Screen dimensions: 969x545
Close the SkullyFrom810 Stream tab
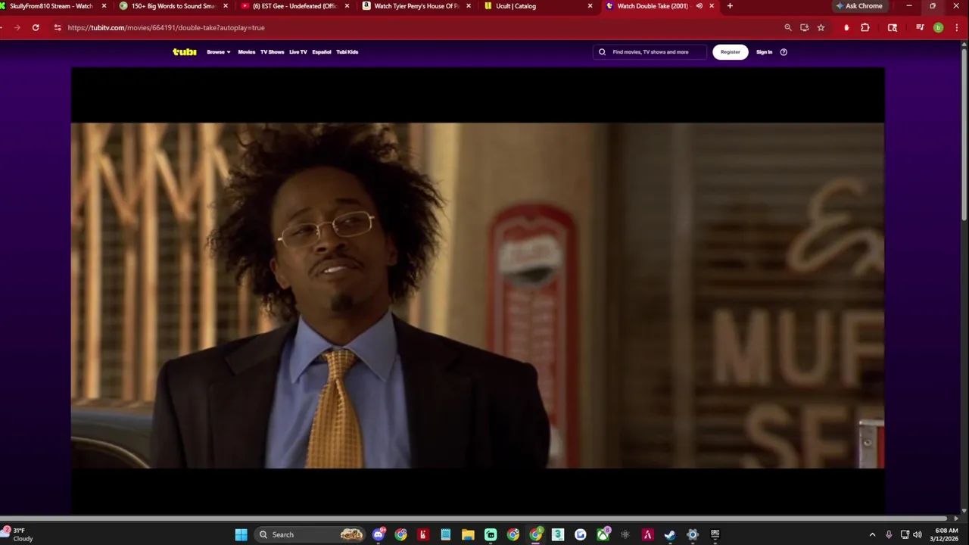pyautogui.click(x=104, y=6)
